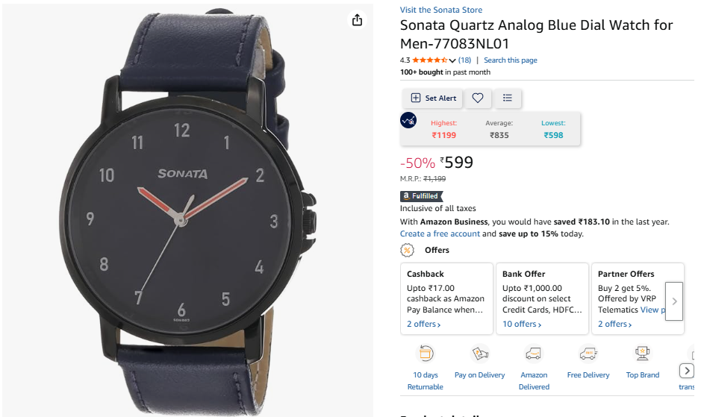Click the Top Brand trophy icon
The height and width of the screenshot is (417, 704).
coord(643,354)
